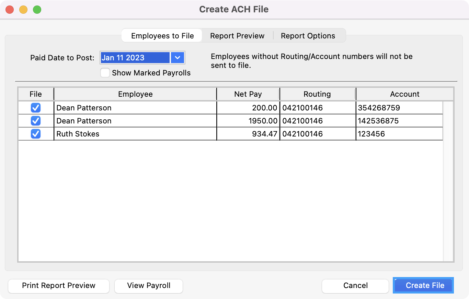Viewport: 469px width, 299px height.
Task: Select the Employees to File tab
Action: coord(162,36)
